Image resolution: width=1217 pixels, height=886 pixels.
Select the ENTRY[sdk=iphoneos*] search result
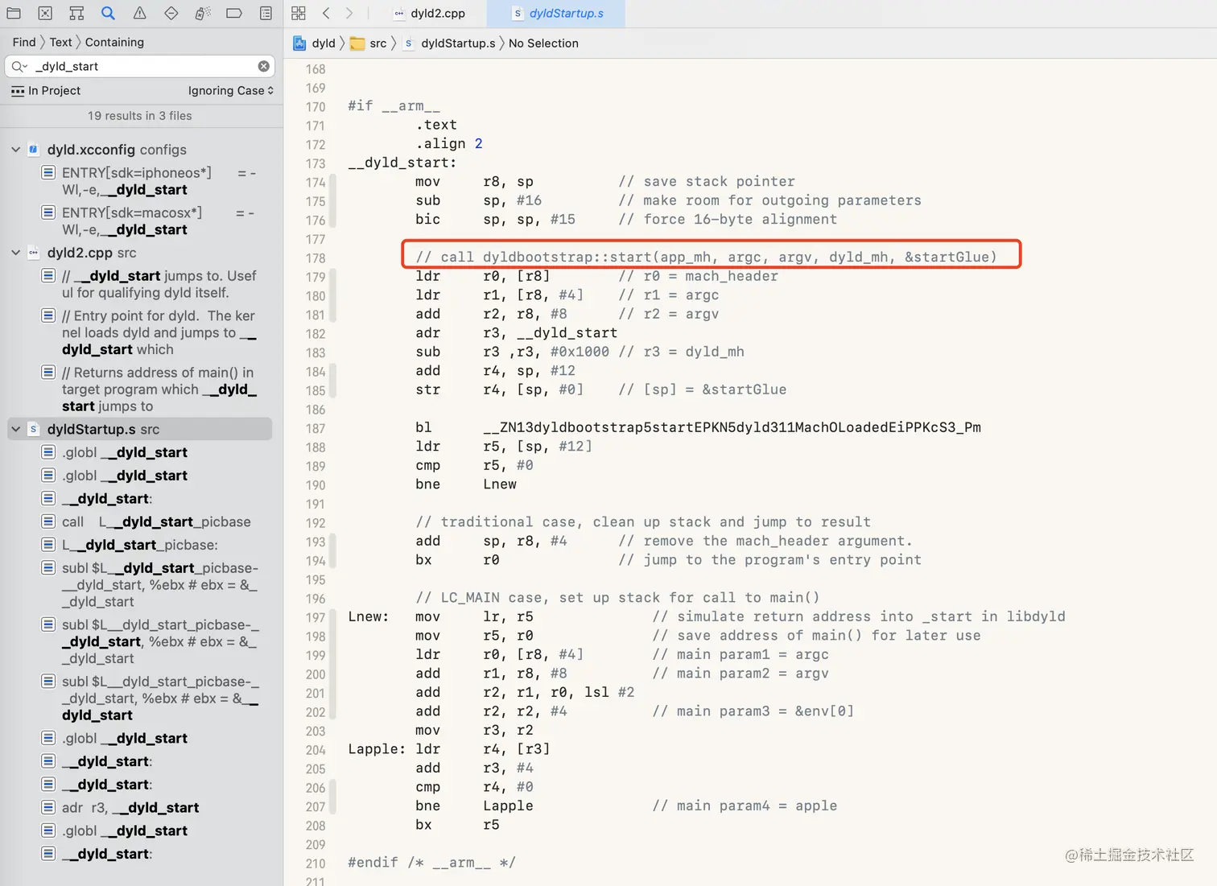pos(149,181)
